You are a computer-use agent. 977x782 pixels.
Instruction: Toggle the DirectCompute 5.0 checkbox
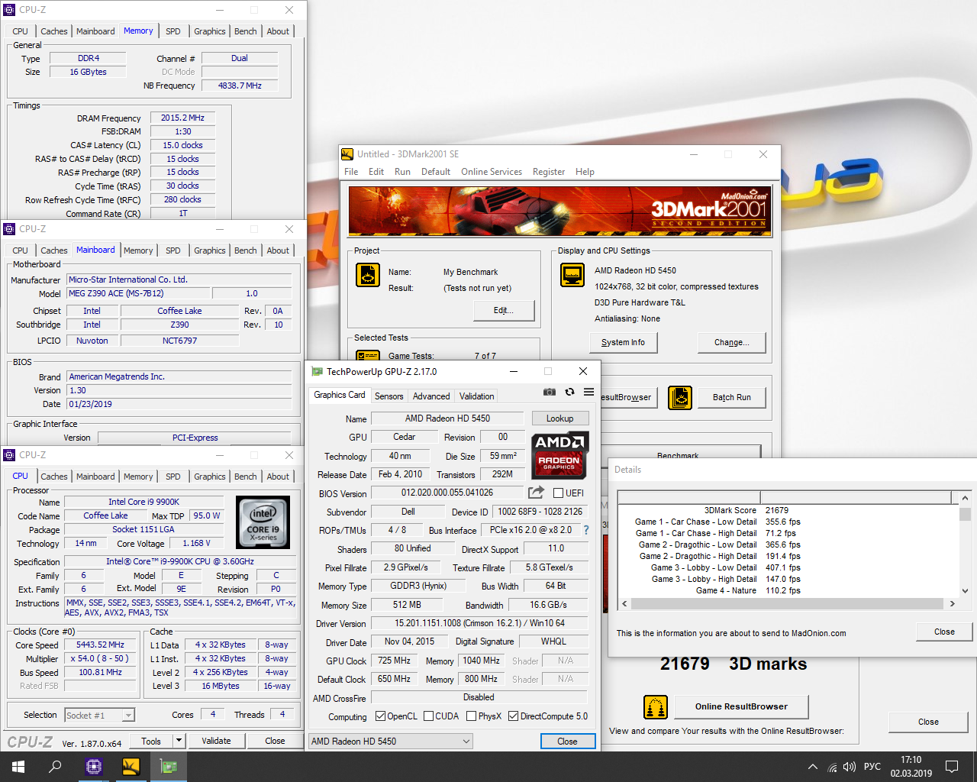point(513,716)
